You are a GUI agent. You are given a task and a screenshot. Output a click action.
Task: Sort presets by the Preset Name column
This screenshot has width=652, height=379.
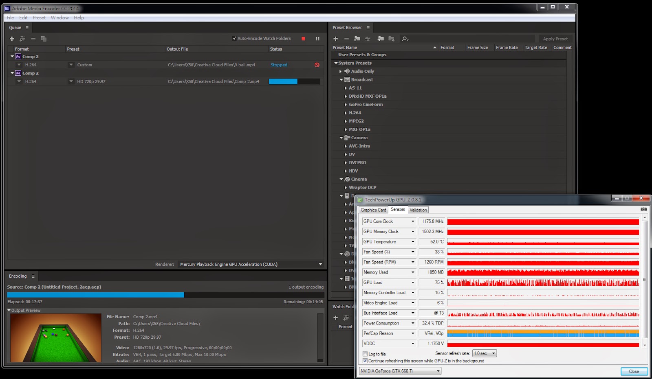pyautogui.click(x=345, y=48)
